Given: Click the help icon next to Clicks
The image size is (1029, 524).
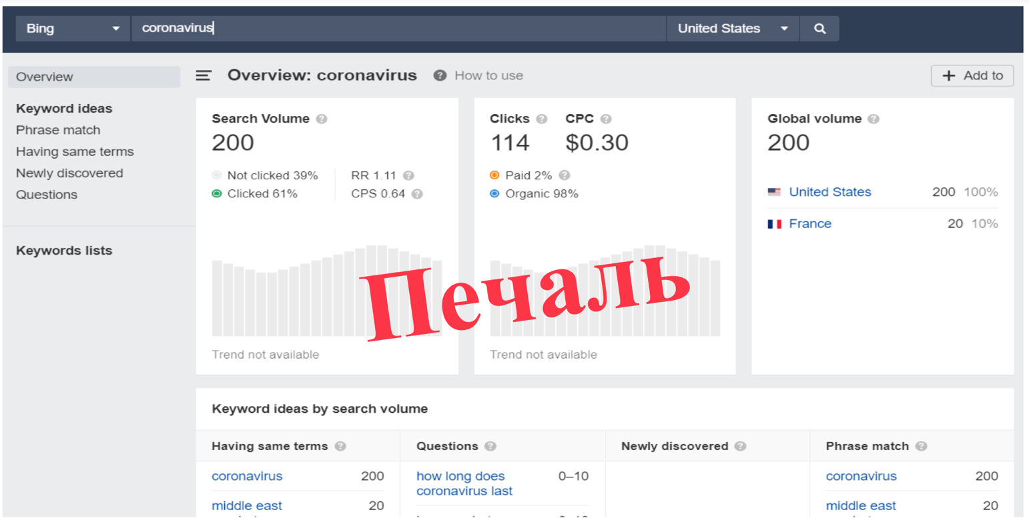Looking at the screenshot, I should 541,118.
